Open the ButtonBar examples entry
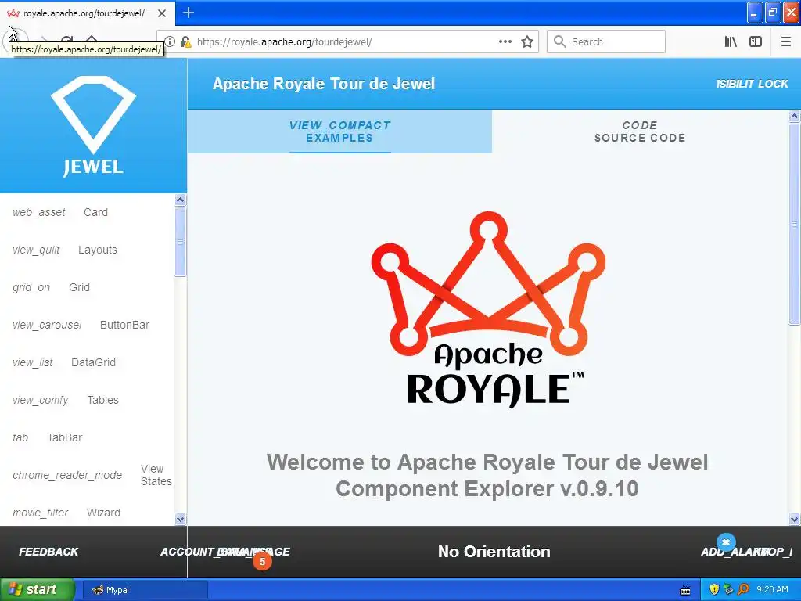The height and width of the screenshot is (601, 801). pyautogui.click(x=124, y=325)
